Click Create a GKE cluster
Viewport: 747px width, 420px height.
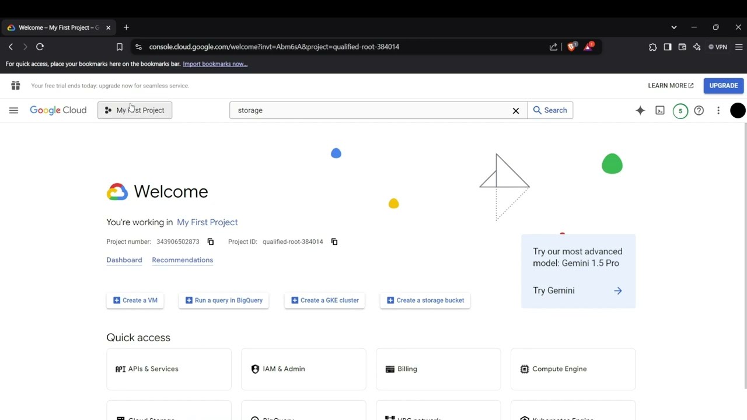[x=325, y=300]
